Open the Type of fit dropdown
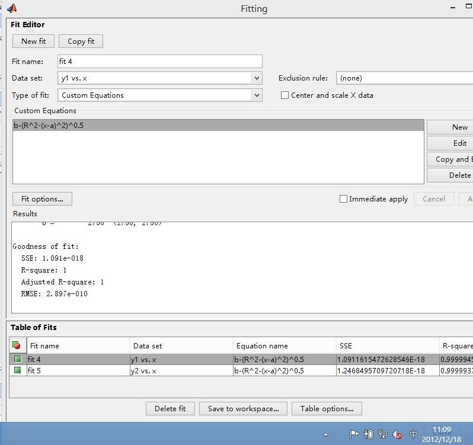The height and width of the screenshot is (445, 473). coord(257,95)
